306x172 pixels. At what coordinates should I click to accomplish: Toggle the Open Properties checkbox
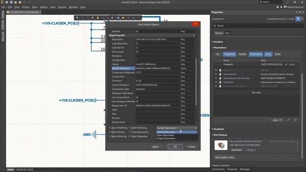[x=130, y=136]
